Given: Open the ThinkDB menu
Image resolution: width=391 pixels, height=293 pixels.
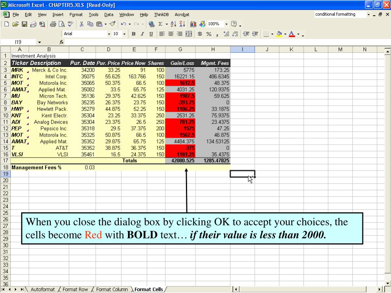Looking at the screenshot, I should [x=162, y=15].
